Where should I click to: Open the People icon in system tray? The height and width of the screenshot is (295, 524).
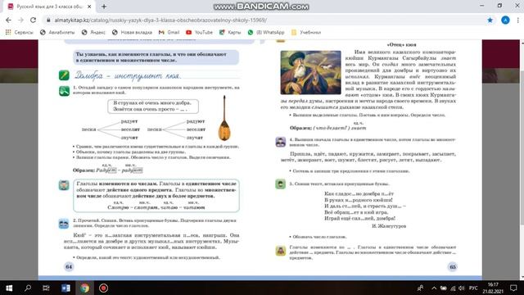coord(420,288)
